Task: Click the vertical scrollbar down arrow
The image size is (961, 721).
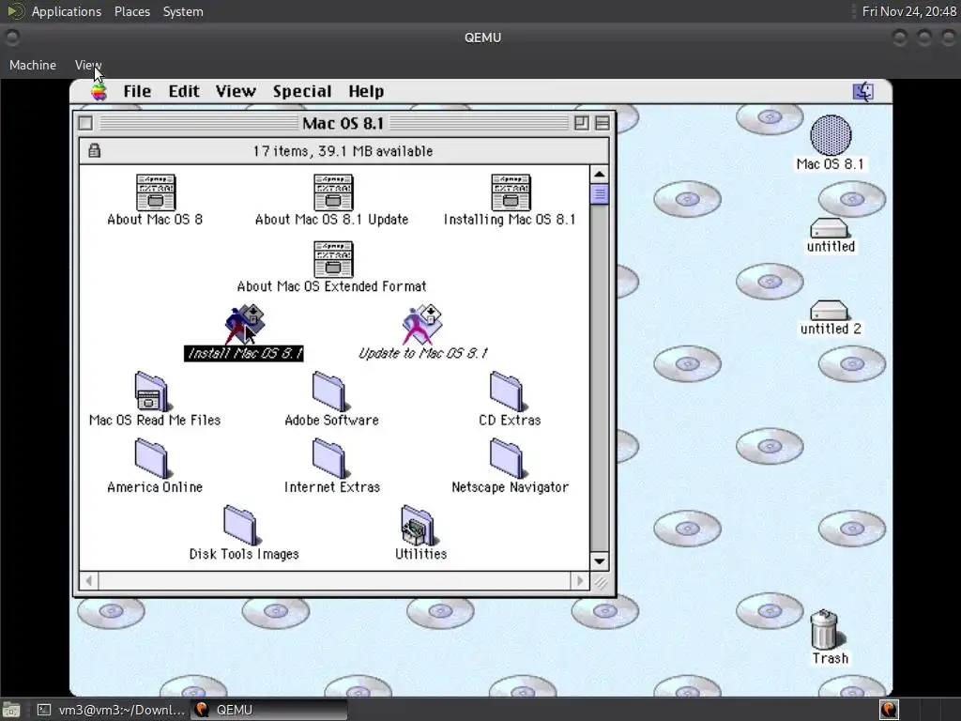Action: click(x=600, y=561)
